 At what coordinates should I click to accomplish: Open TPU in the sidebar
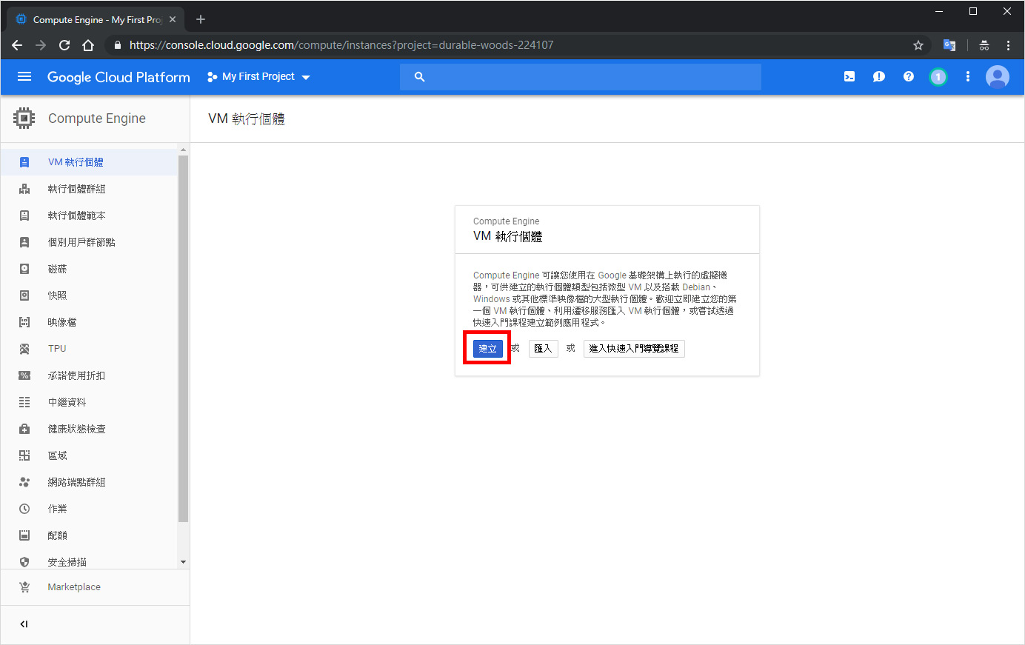89,349
